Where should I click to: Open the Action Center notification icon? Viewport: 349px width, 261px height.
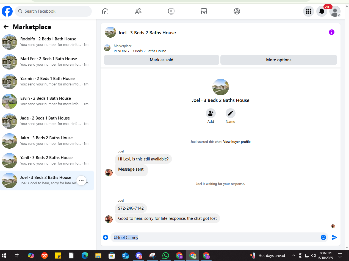click(x=340, y=256)
